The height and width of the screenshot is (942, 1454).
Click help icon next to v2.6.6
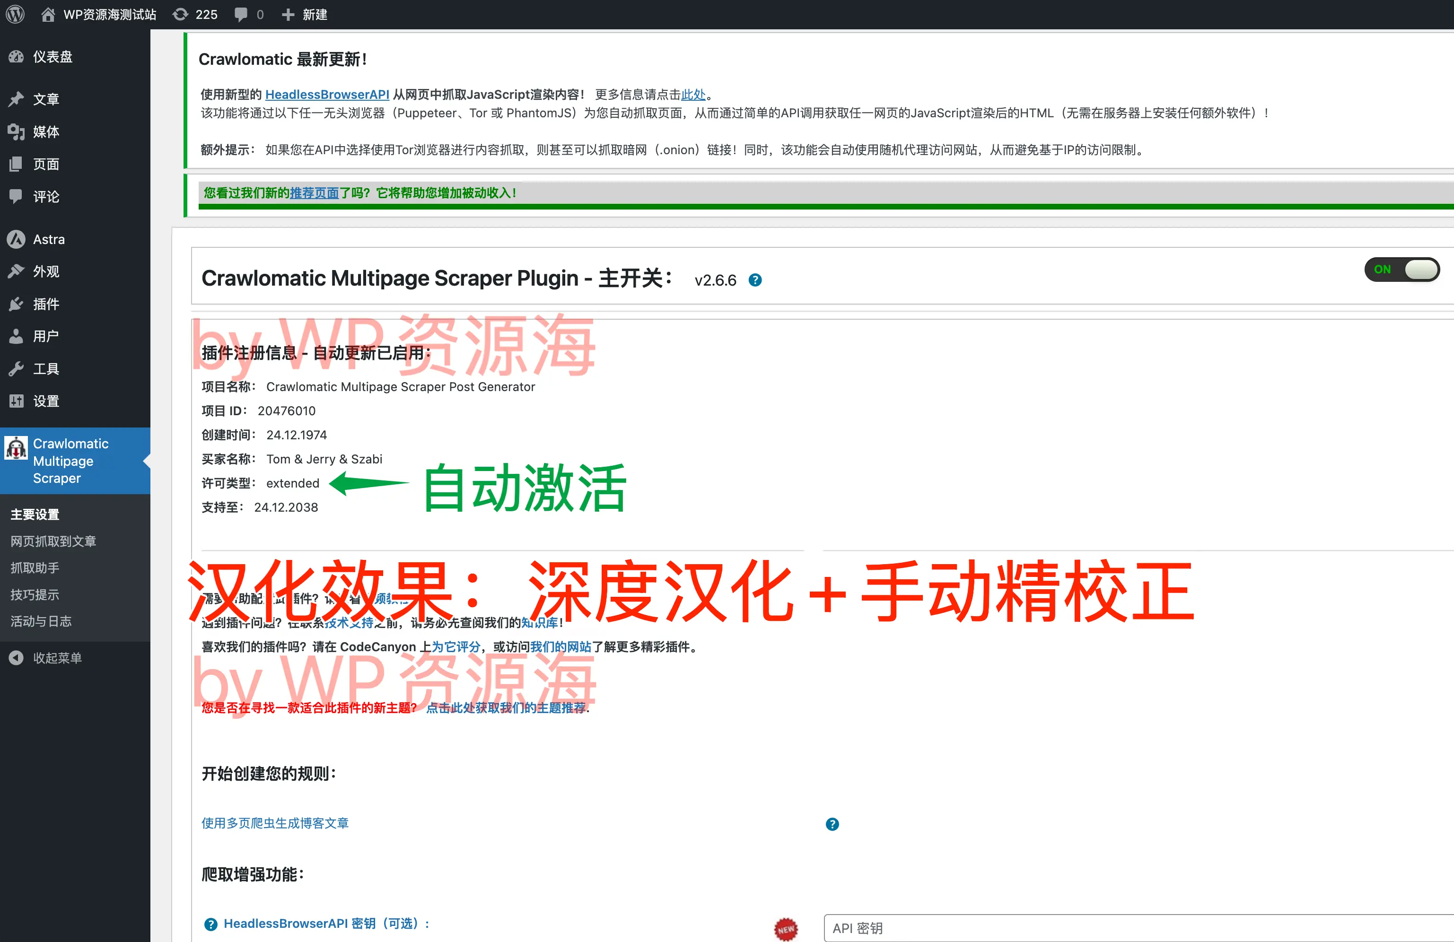pos(755,280)
